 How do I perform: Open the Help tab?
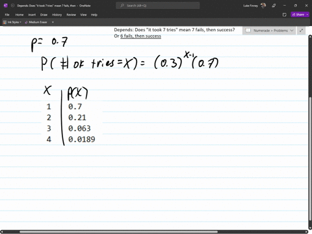(x=94, y=15)
